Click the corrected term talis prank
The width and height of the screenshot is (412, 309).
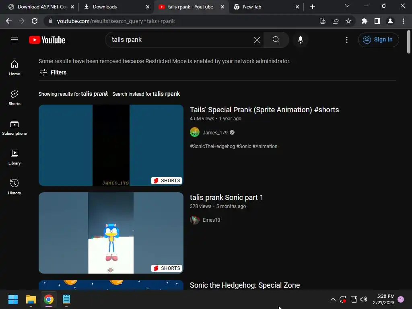(95, 94)
